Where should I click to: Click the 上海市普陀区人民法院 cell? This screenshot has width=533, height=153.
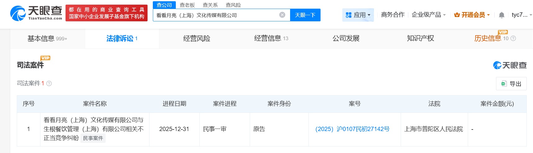pyautogui.click(x=434, y=129)
